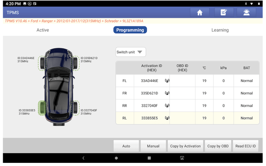
Task: Click RR pressure value 0
Action: pyautogui.click(x=223, y=105)
